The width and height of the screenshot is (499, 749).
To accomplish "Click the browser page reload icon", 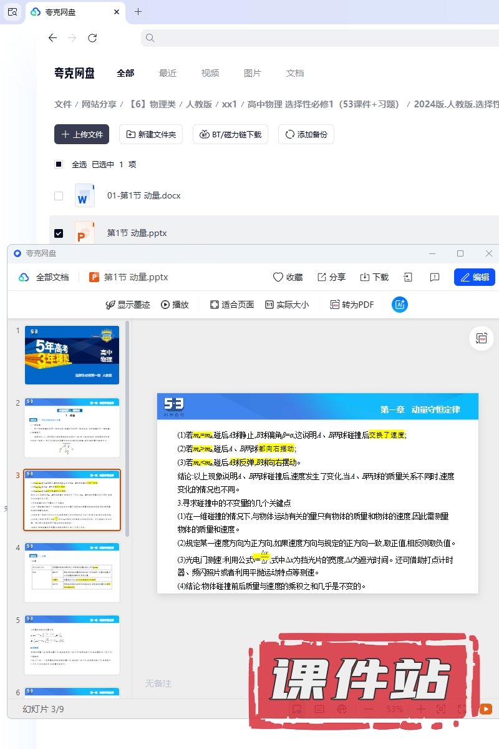I will tap(92, 38).
